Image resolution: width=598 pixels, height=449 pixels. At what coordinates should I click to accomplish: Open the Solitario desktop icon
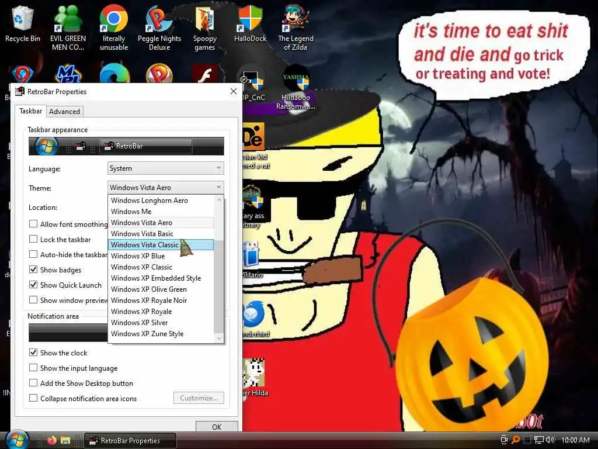252,260
